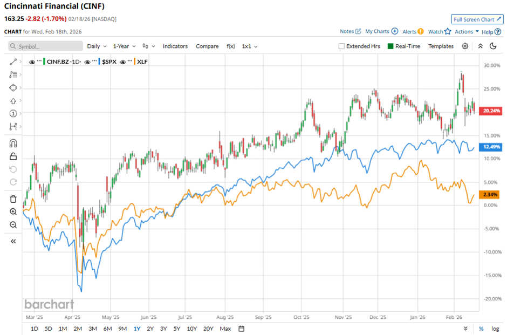This screenshot has height=335, width=507.
Task: Open the Indicators menu
Action: point(175,46)
